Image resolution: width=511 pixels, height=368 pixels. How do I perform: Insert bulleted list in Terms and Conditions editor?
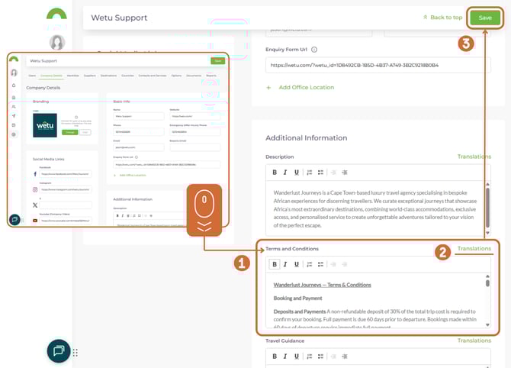pos(320,264)
